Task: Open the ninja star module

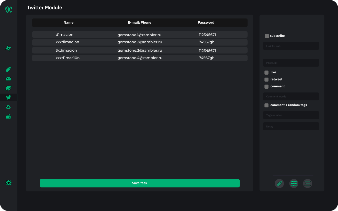Action: coord(8,48)
